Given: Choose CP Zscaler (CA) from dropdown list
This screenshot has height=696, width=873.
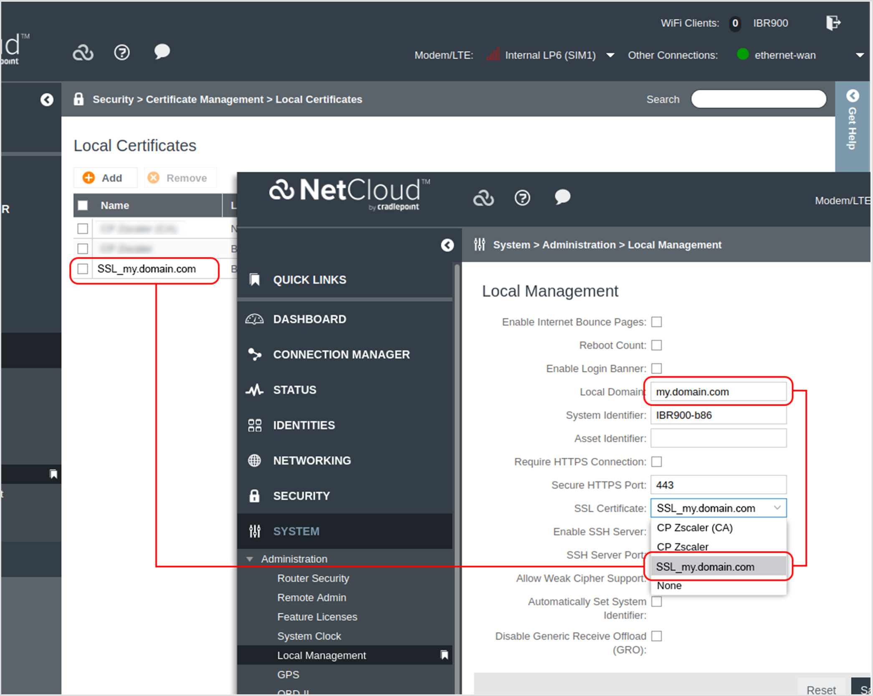Looking at the screenshot, I should [719, 528].
